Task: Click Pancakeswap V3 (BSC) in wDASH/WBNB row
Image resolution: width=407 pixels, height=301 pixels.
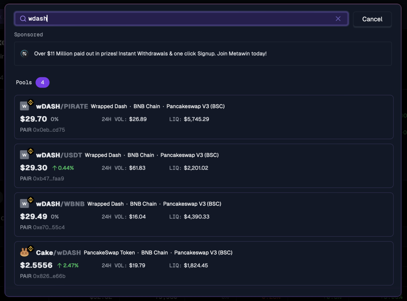Action: 192,204
